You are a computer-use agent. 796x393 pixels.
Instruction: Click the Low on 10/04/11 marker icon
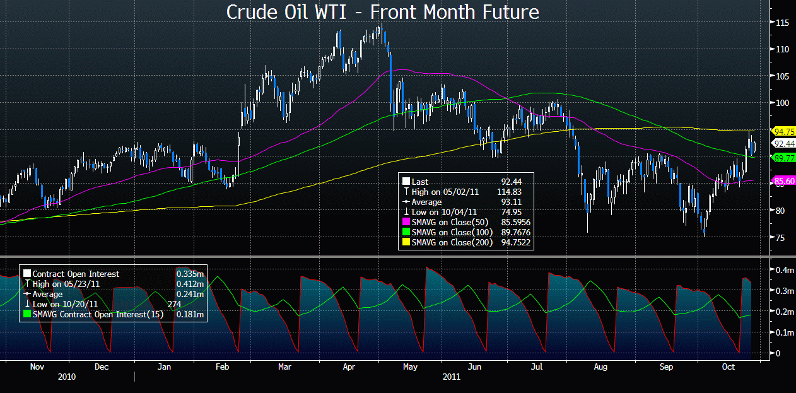(x=406, y=212)
